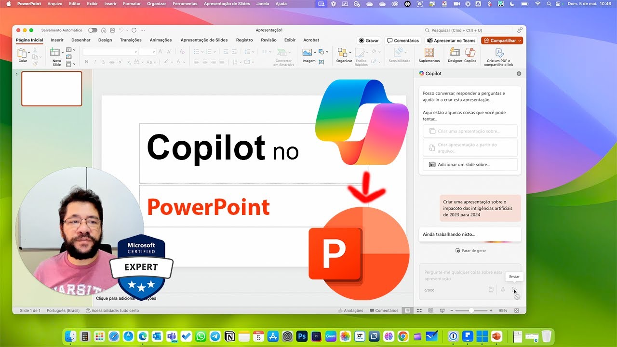Click the Comentários button in the ribbon header
617x347 pixels.
[403, 40]
